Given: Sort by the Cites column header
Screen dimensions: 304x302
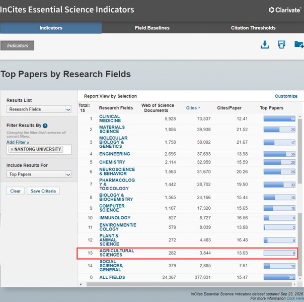Looking at the screenshot, I should 193,108.
